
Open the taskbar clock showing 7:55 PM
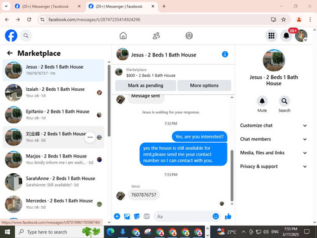[x=290, y=232]
